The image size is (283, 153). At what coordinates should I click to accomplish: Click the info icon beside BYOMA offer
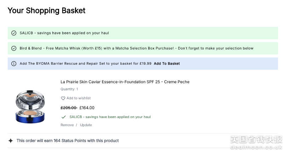click(14, 64)
